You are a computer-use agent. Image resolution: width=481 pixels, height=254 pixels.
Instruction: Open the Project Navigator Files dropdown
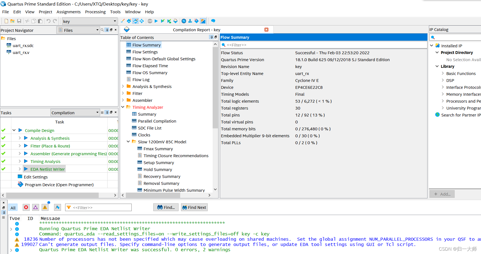tap(78, 30)
